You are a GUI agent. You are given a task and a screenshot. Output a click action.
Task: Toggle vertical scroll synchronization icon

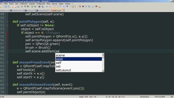[x=54, y=7]
